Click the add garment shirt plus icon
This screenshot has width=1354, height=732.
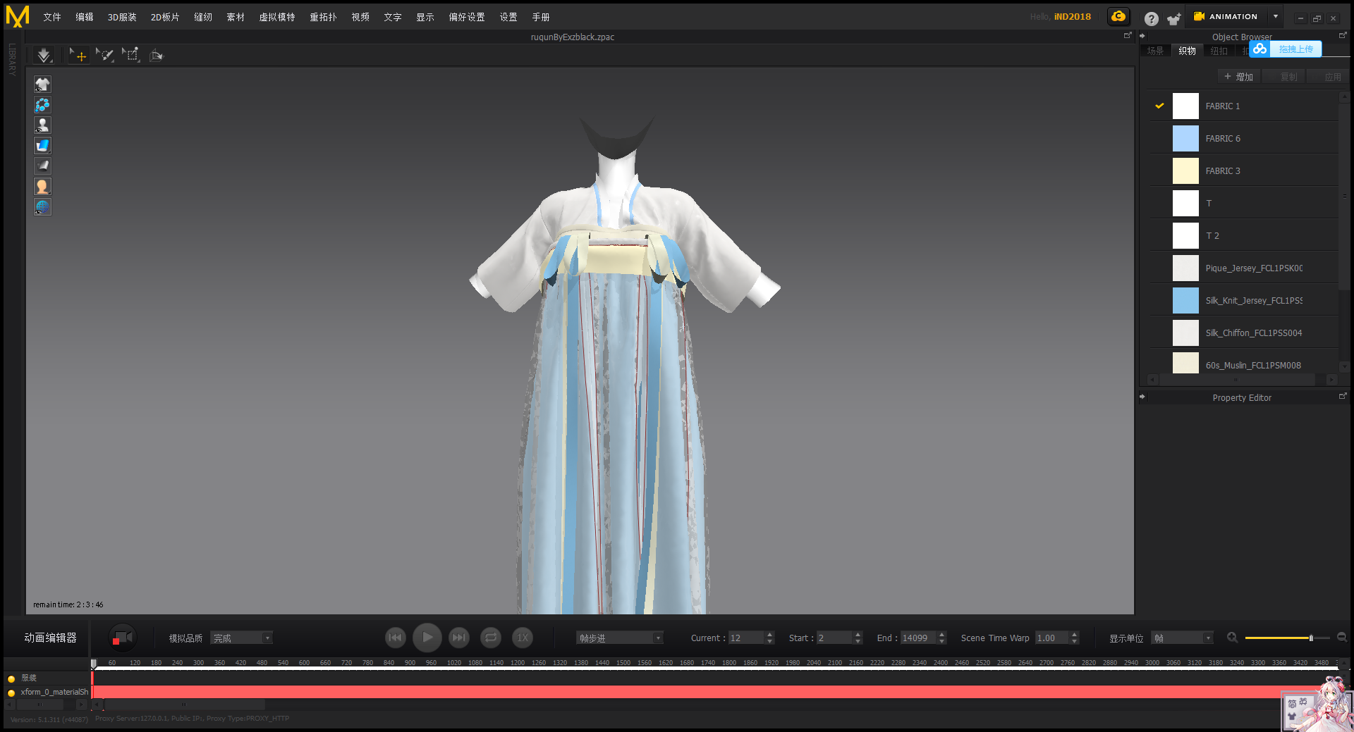[x=1173, y=18]
